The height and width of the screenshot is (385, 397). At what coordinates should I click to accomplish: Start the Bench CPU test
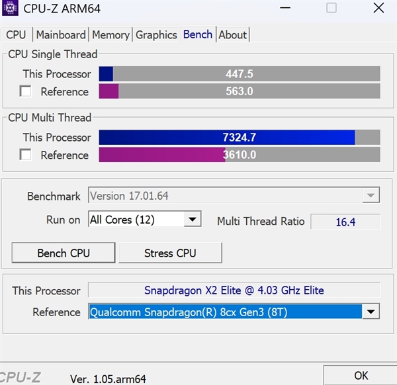tap(64, 253)
